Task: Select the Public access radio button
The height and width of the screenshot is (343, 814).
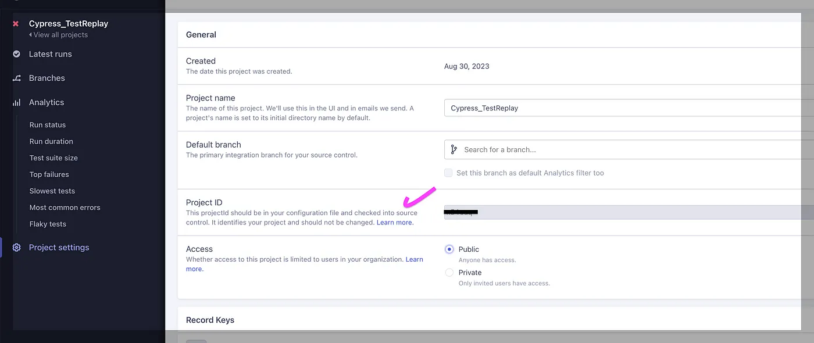Action: tap(449, 249)
